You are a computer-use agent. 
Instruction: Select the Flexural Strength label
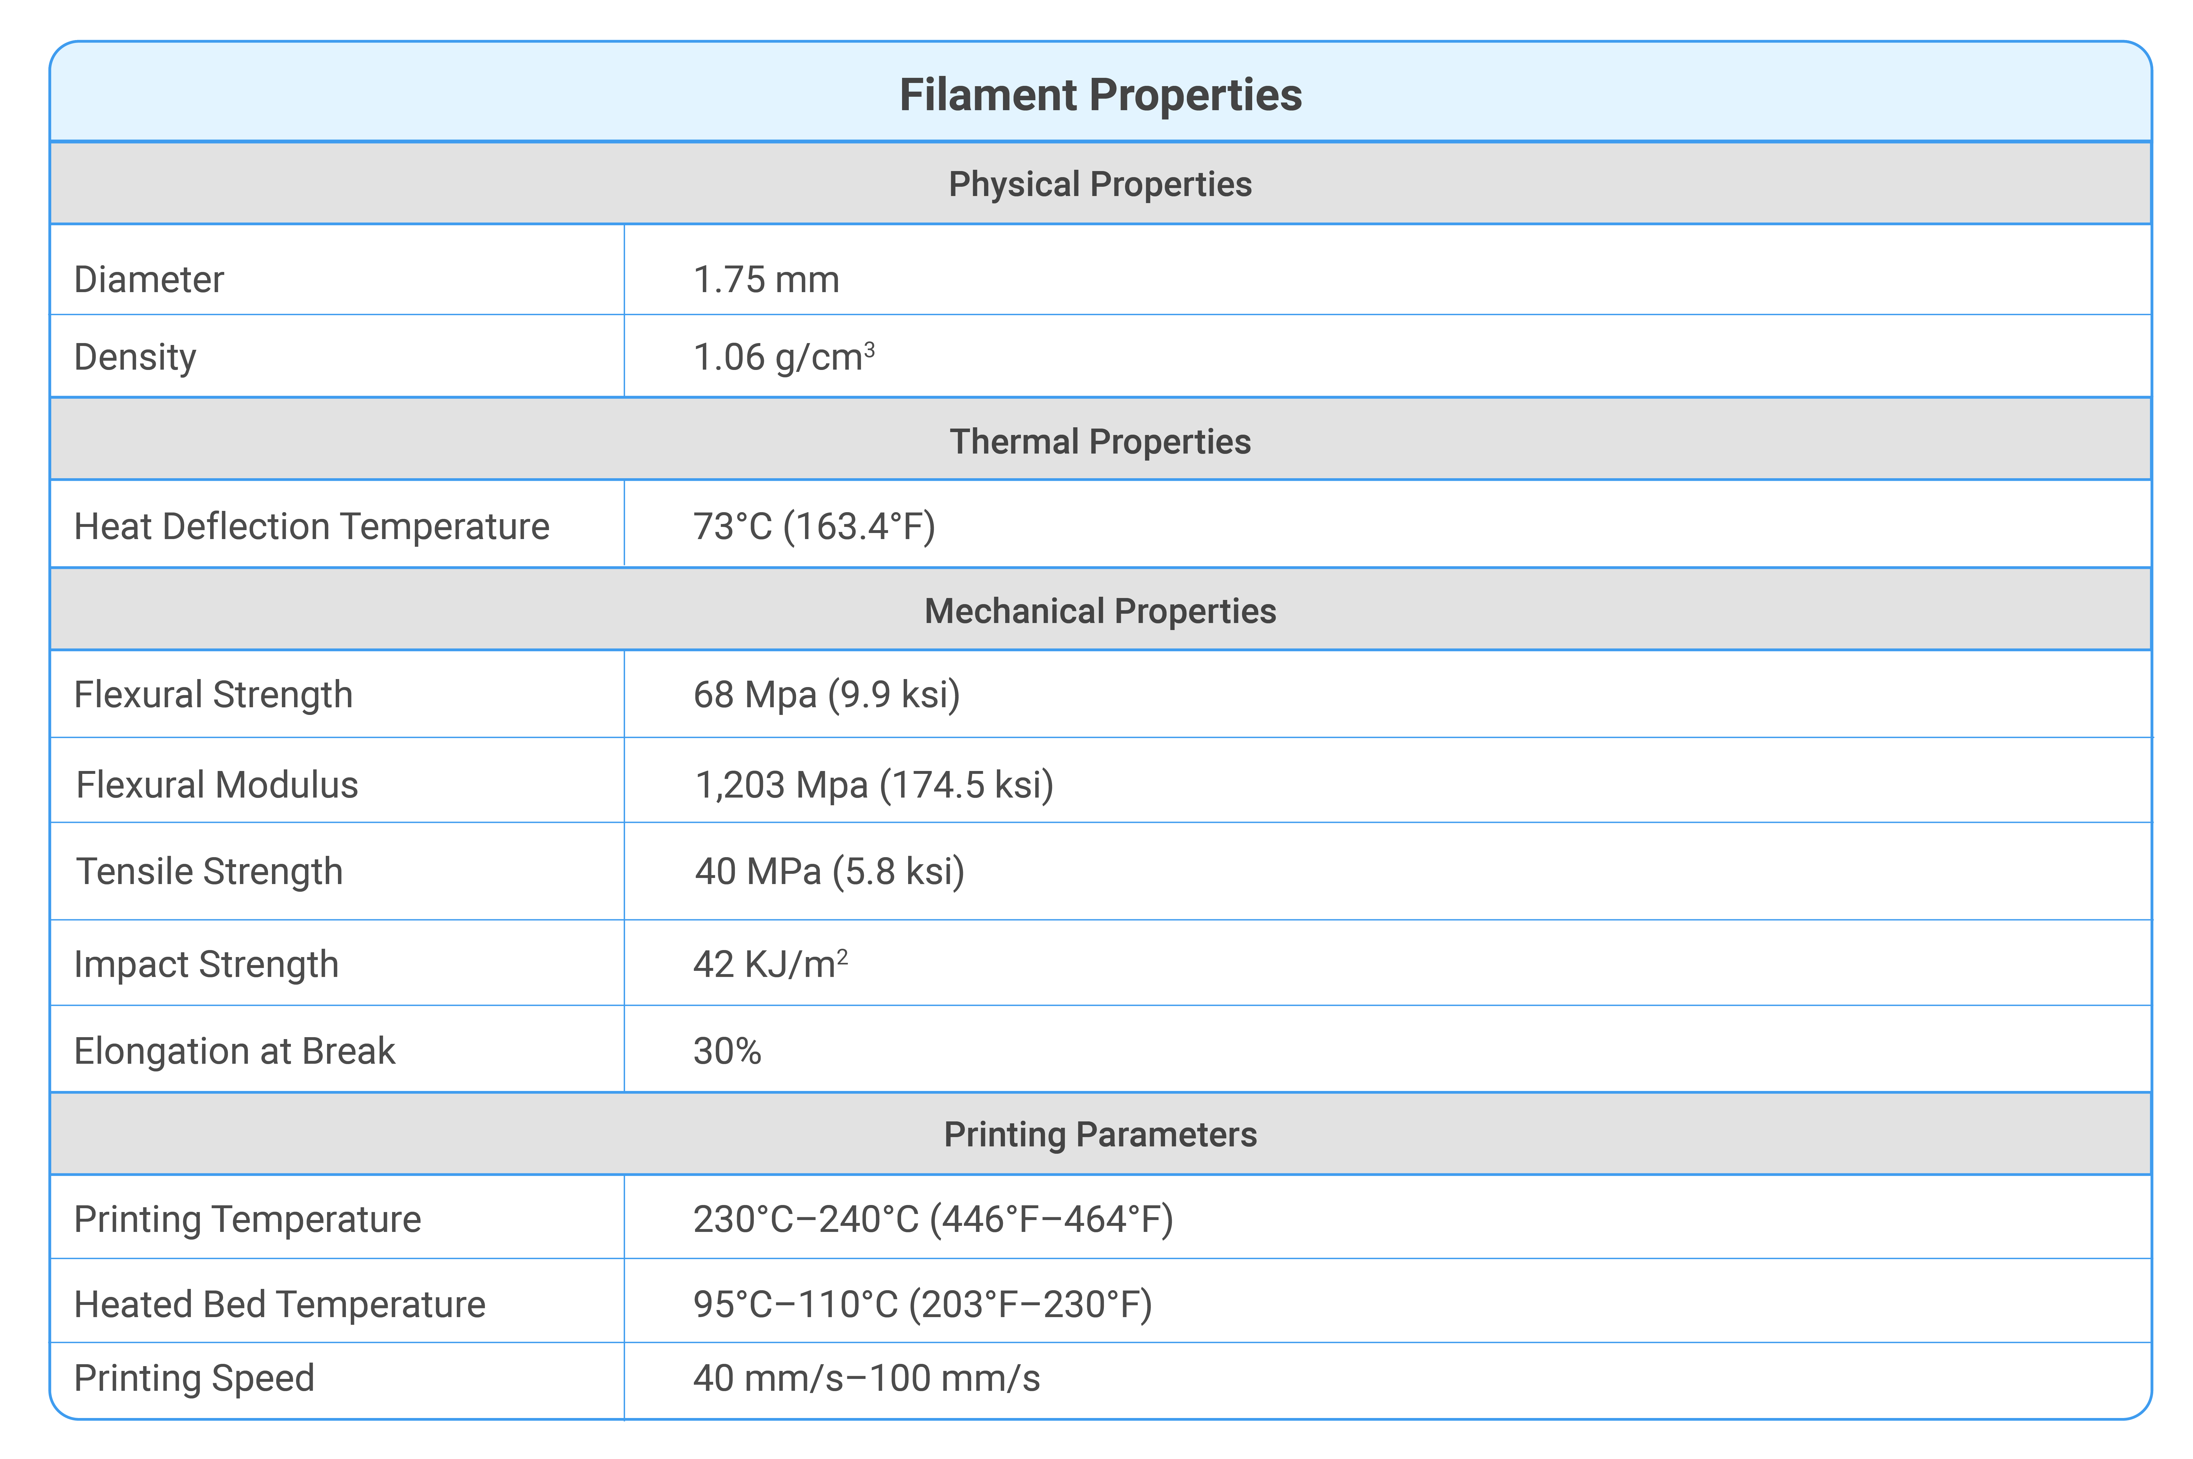pos(213,695)
